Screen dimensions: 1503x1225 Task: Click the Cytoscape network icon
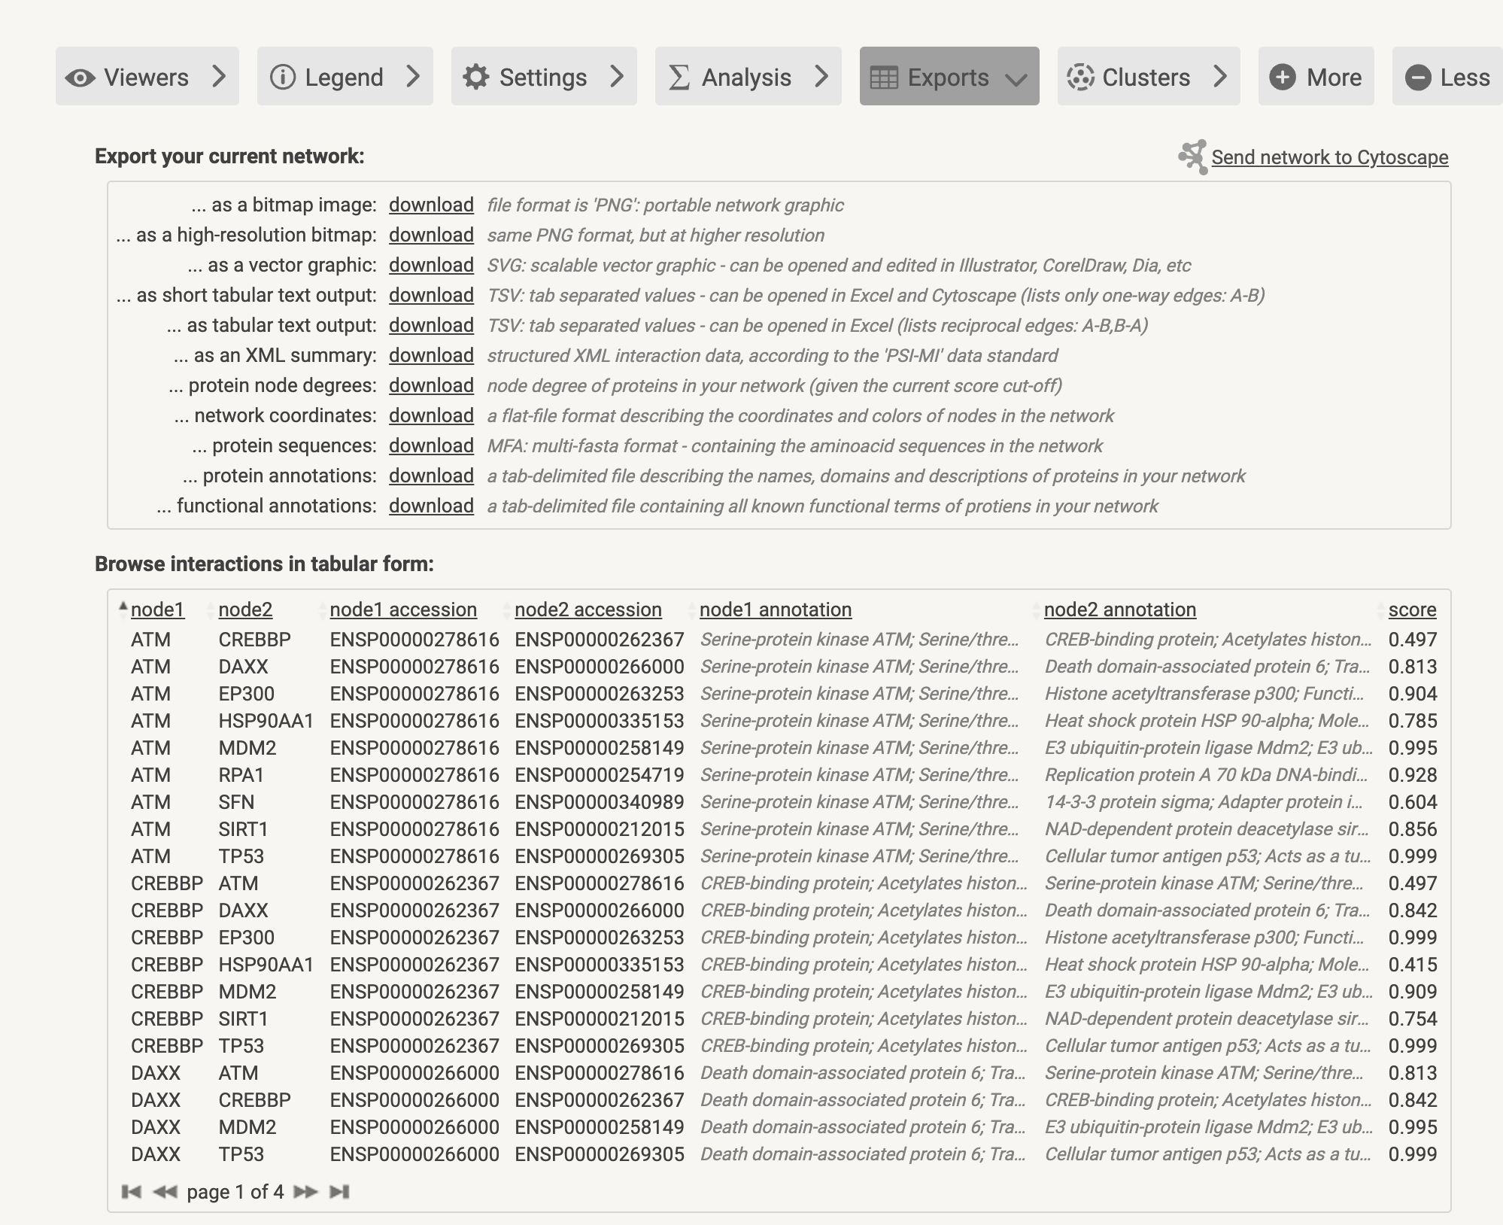[x=1192, y=157]
